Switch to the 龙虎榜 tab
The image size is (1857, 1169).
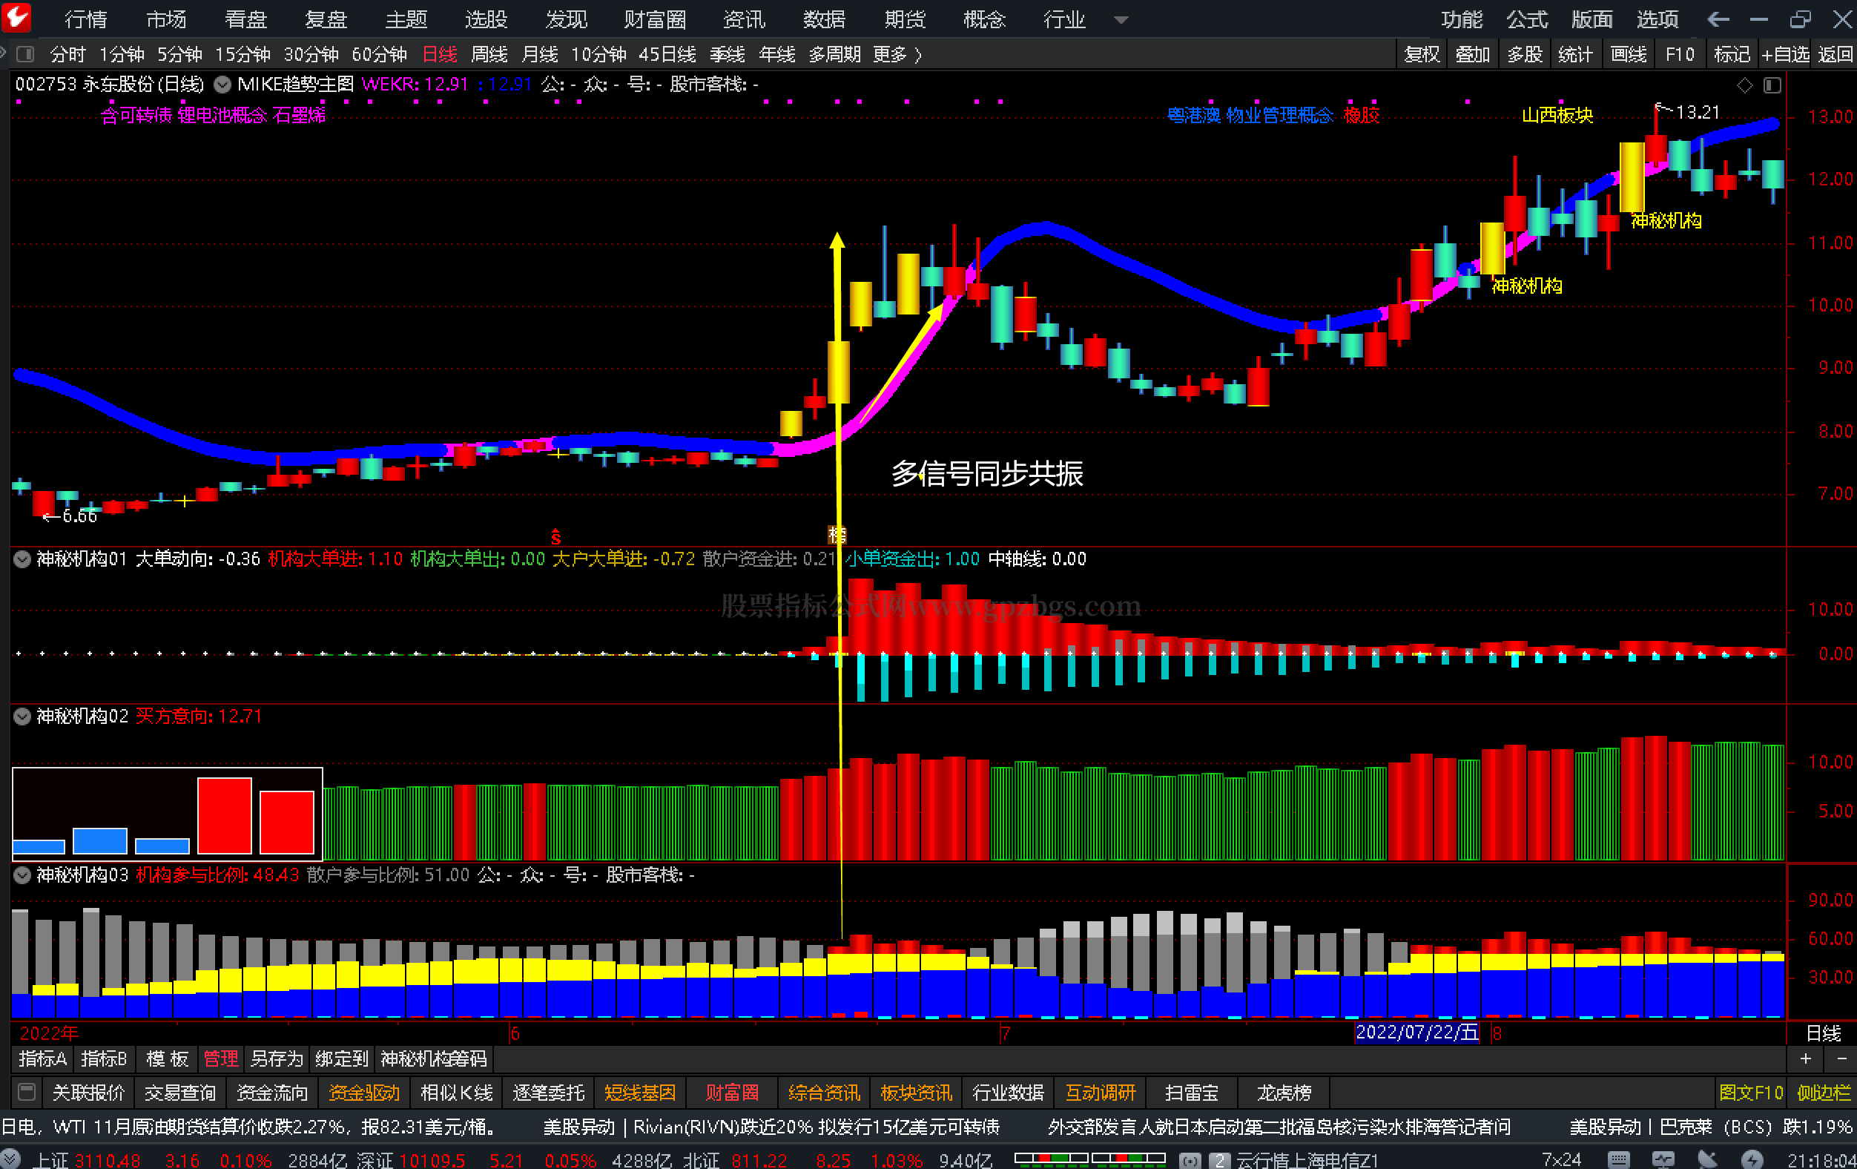tap(1284, 1093)
